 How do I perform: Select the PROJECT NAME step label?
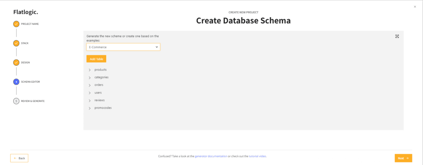[x=30, y=24]
